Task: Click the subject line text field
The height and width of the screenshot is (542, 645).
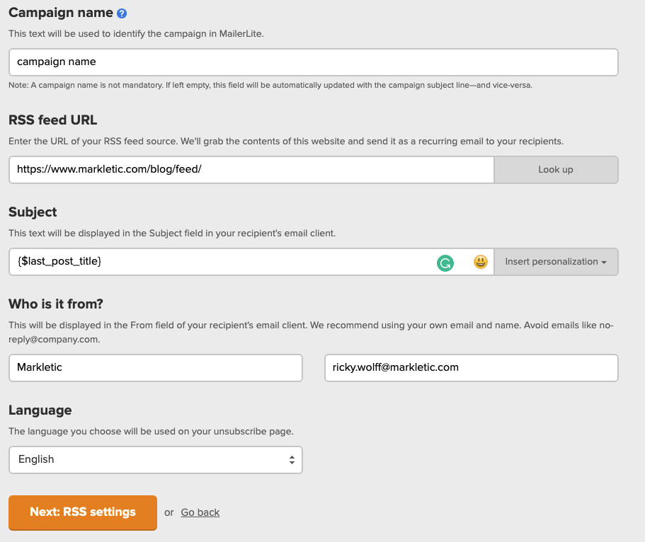Action: (212, 262)
